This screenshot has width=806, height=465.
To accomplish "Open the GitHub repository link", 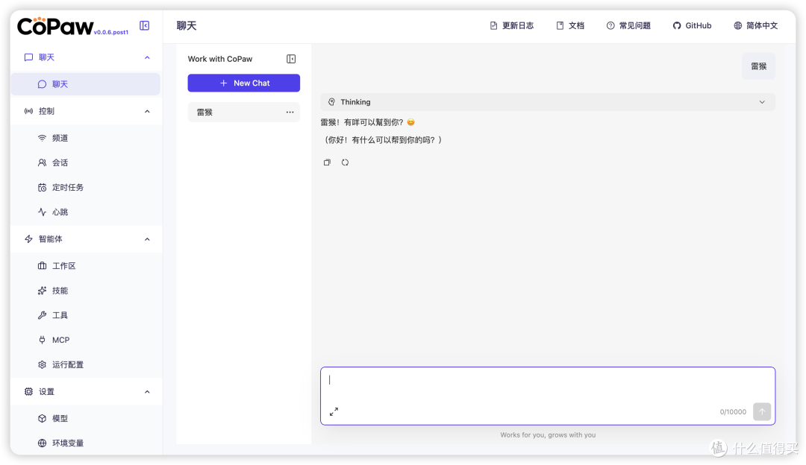I will [692, 25].
